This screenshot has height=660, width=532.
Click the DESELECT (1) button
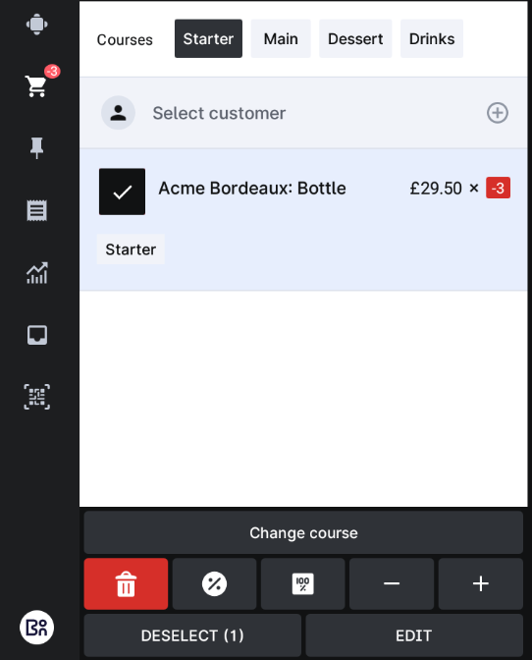click(192, 635)
